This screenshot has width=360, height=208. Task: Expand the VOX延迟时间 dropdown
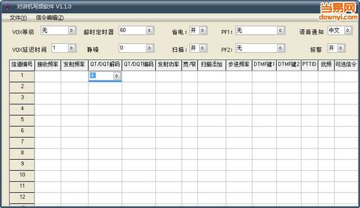click(71, 48)
